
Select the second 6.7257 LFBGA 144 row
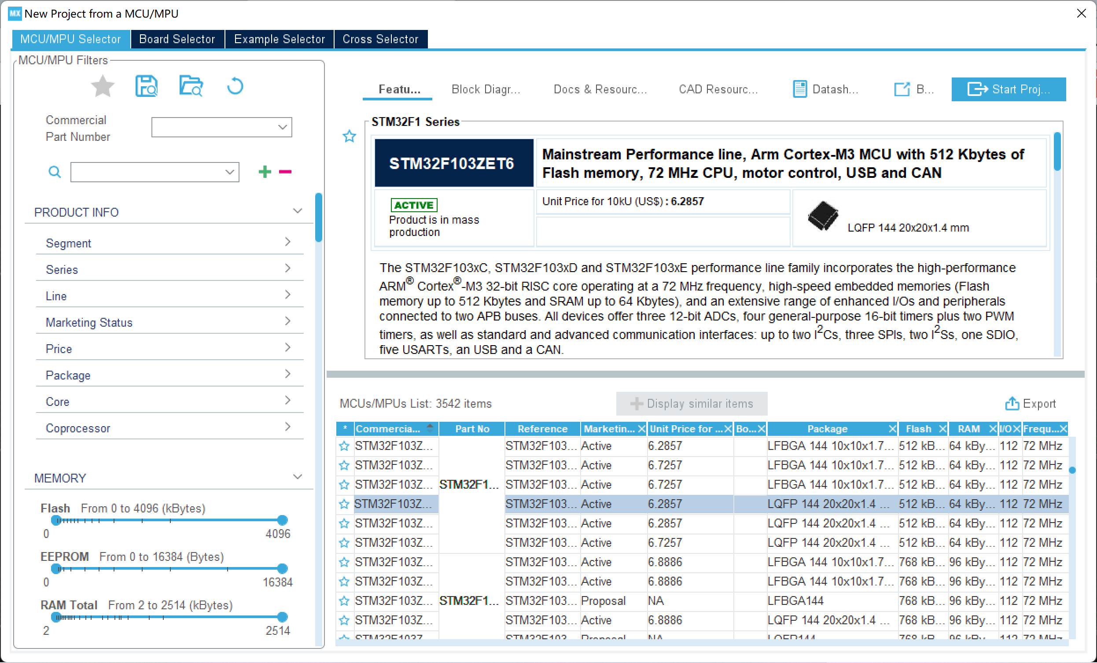tap(702, 485)
